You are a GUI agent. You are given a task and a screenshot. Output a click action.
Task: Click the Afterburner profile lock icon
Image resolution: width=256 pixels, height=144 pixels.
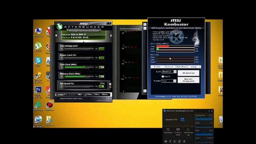pos(56,94)
